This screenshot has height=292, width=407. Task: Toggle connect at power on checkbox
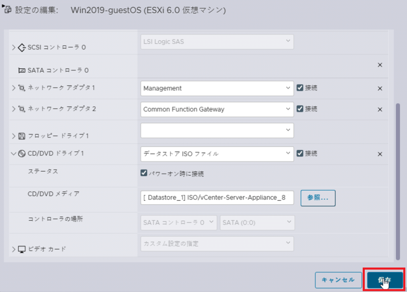(144, 173)
